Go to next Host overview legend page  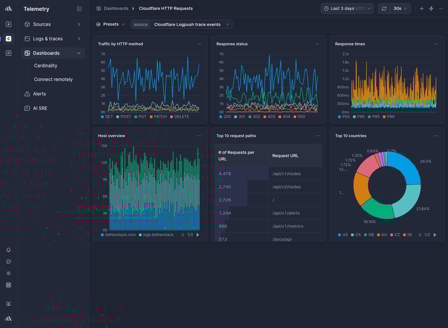pos(198,235)
